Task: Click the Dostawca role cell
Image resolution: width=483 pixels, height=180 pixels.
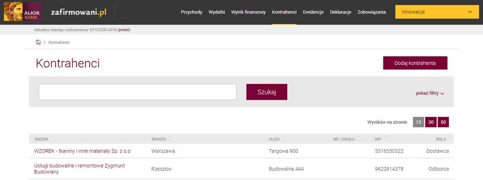Action: (x=437, y=151)
